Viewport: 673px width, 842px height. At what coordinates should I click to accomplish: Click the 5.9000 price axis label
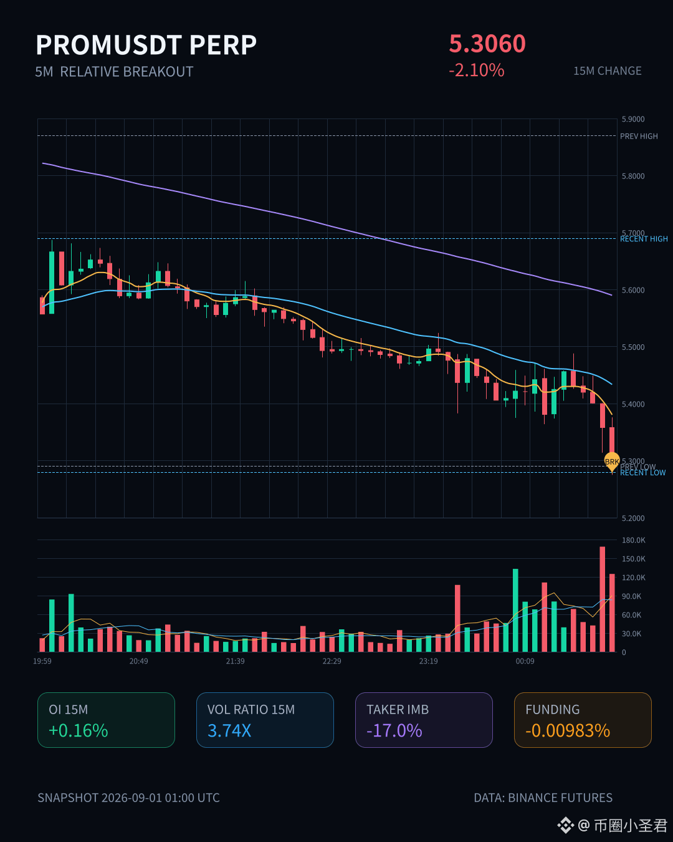point(633,119)
